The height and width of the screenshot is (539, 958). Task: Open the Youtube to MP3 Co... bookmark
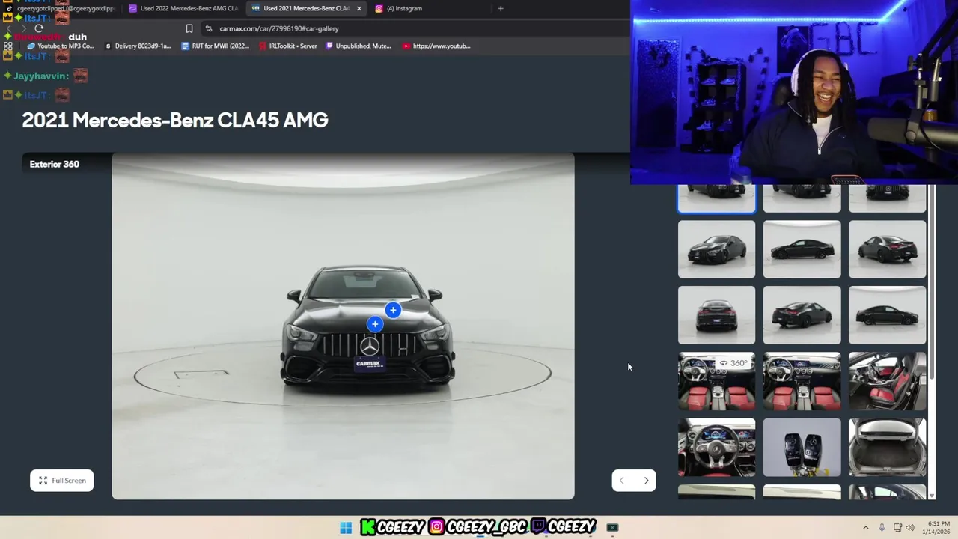tap(61, 46)
